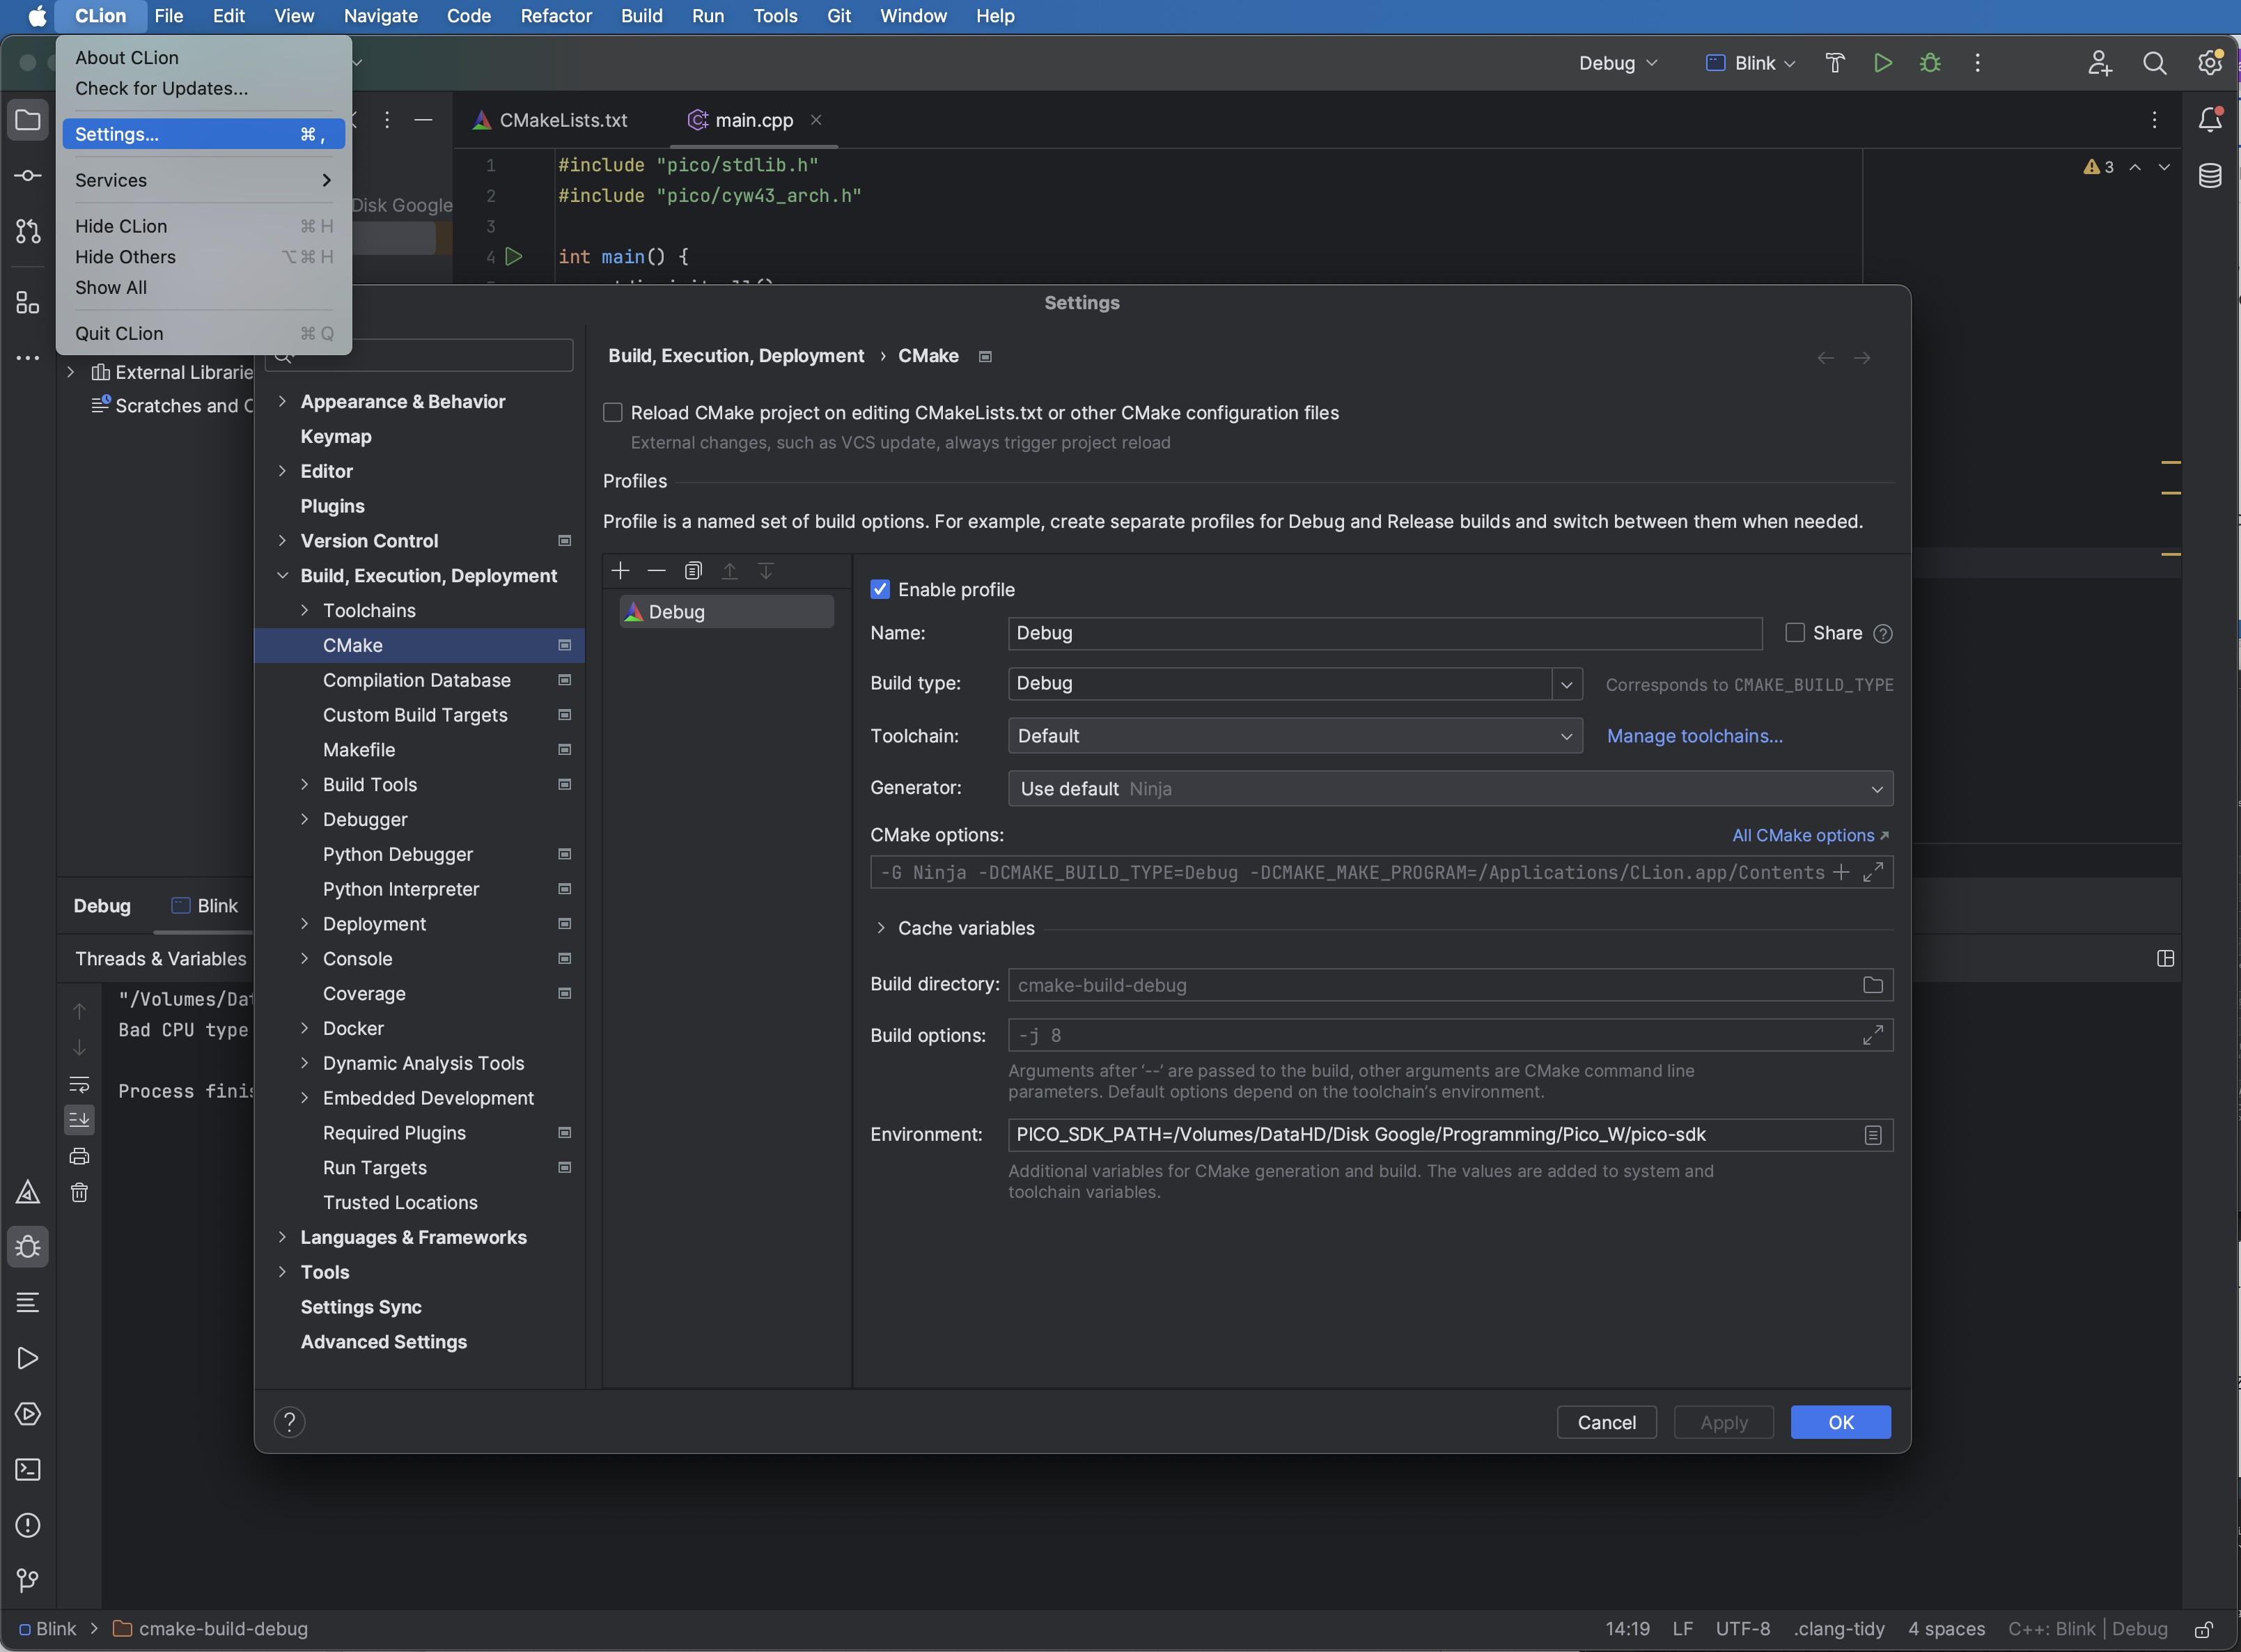Open the Plugins settings page
2241x1652 pixels.
coord(333,506)
